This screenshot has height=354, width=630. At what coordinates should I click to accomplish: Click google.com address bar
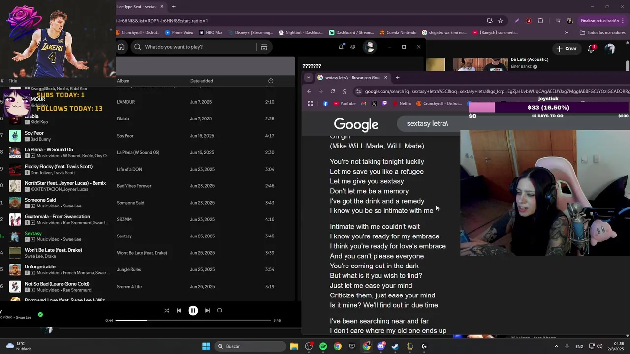pos(492,91)
